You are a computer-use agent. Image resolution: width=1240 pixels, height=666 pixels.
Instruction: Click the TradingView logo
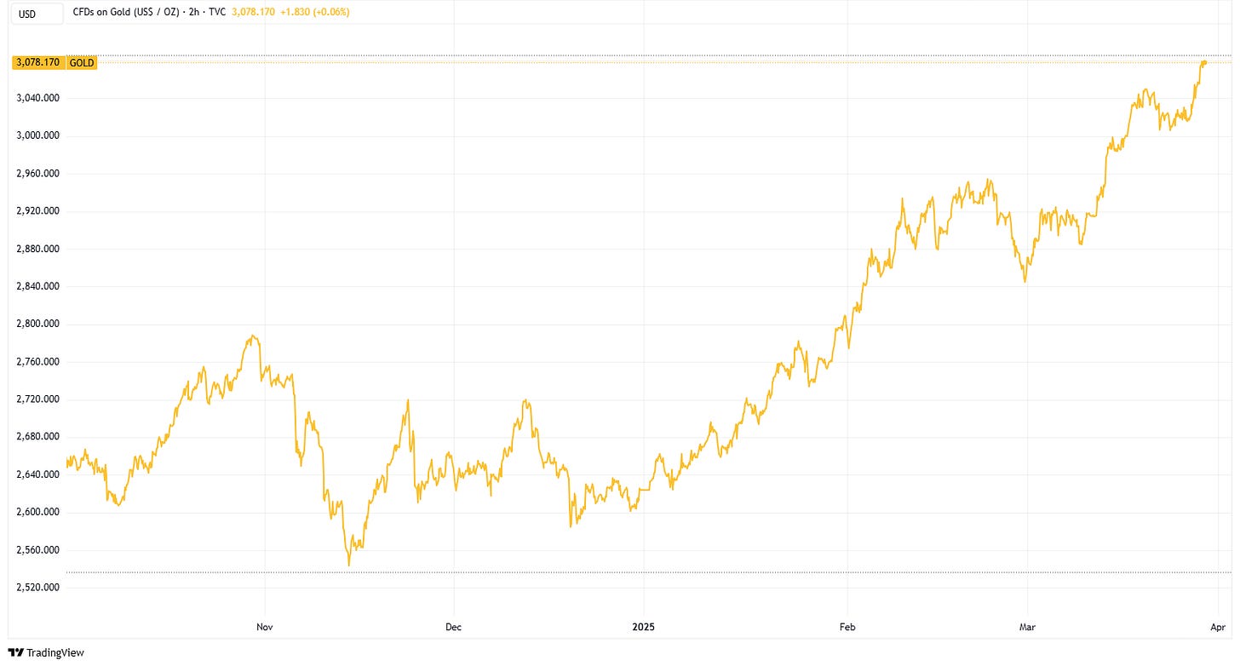(48, 653)
